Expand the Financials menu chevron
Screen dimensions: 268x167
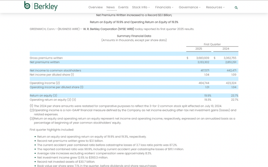pos(172,7)
